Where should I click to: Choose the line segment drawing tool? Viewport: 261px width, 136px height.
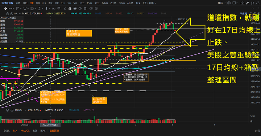point(11,8)
